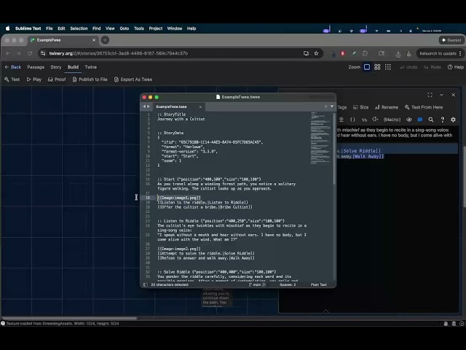Click the Proof button
466x350 pixels.
click(57, 79)
